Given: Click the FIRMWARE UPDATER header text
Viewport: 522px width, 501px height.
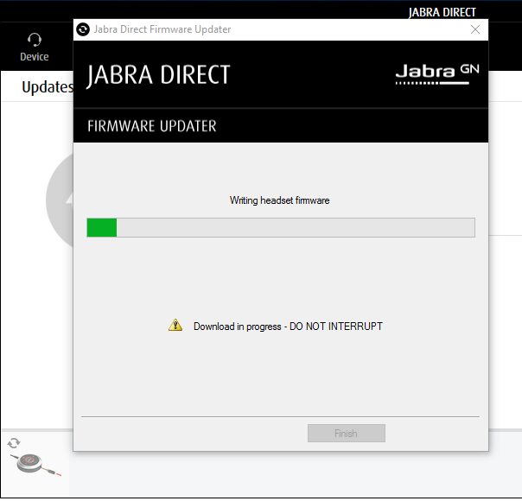Looking at the screenshot, I should pyautogui.click(x=152, y=126).
